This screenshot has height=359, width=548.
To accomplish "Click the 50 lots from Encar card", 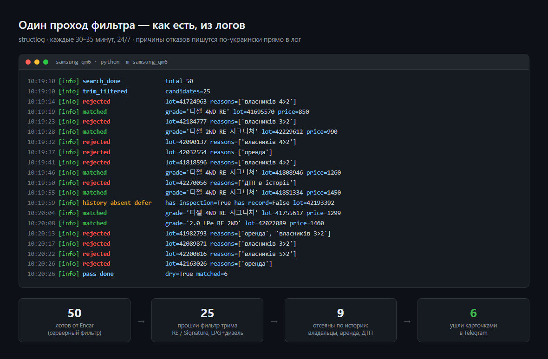I will pos(74,320).
